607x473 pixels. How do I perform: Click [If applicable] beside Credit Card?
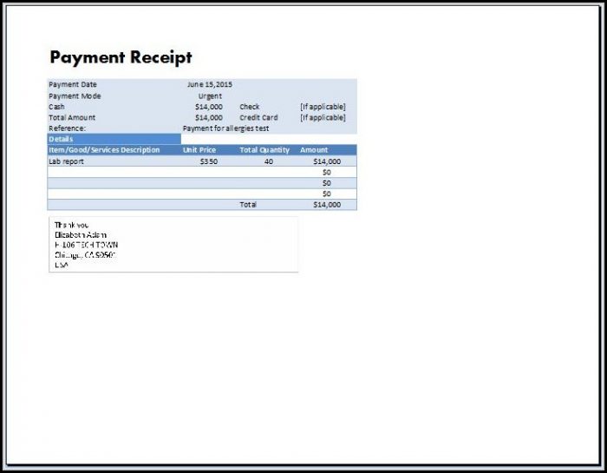[323, 117]
